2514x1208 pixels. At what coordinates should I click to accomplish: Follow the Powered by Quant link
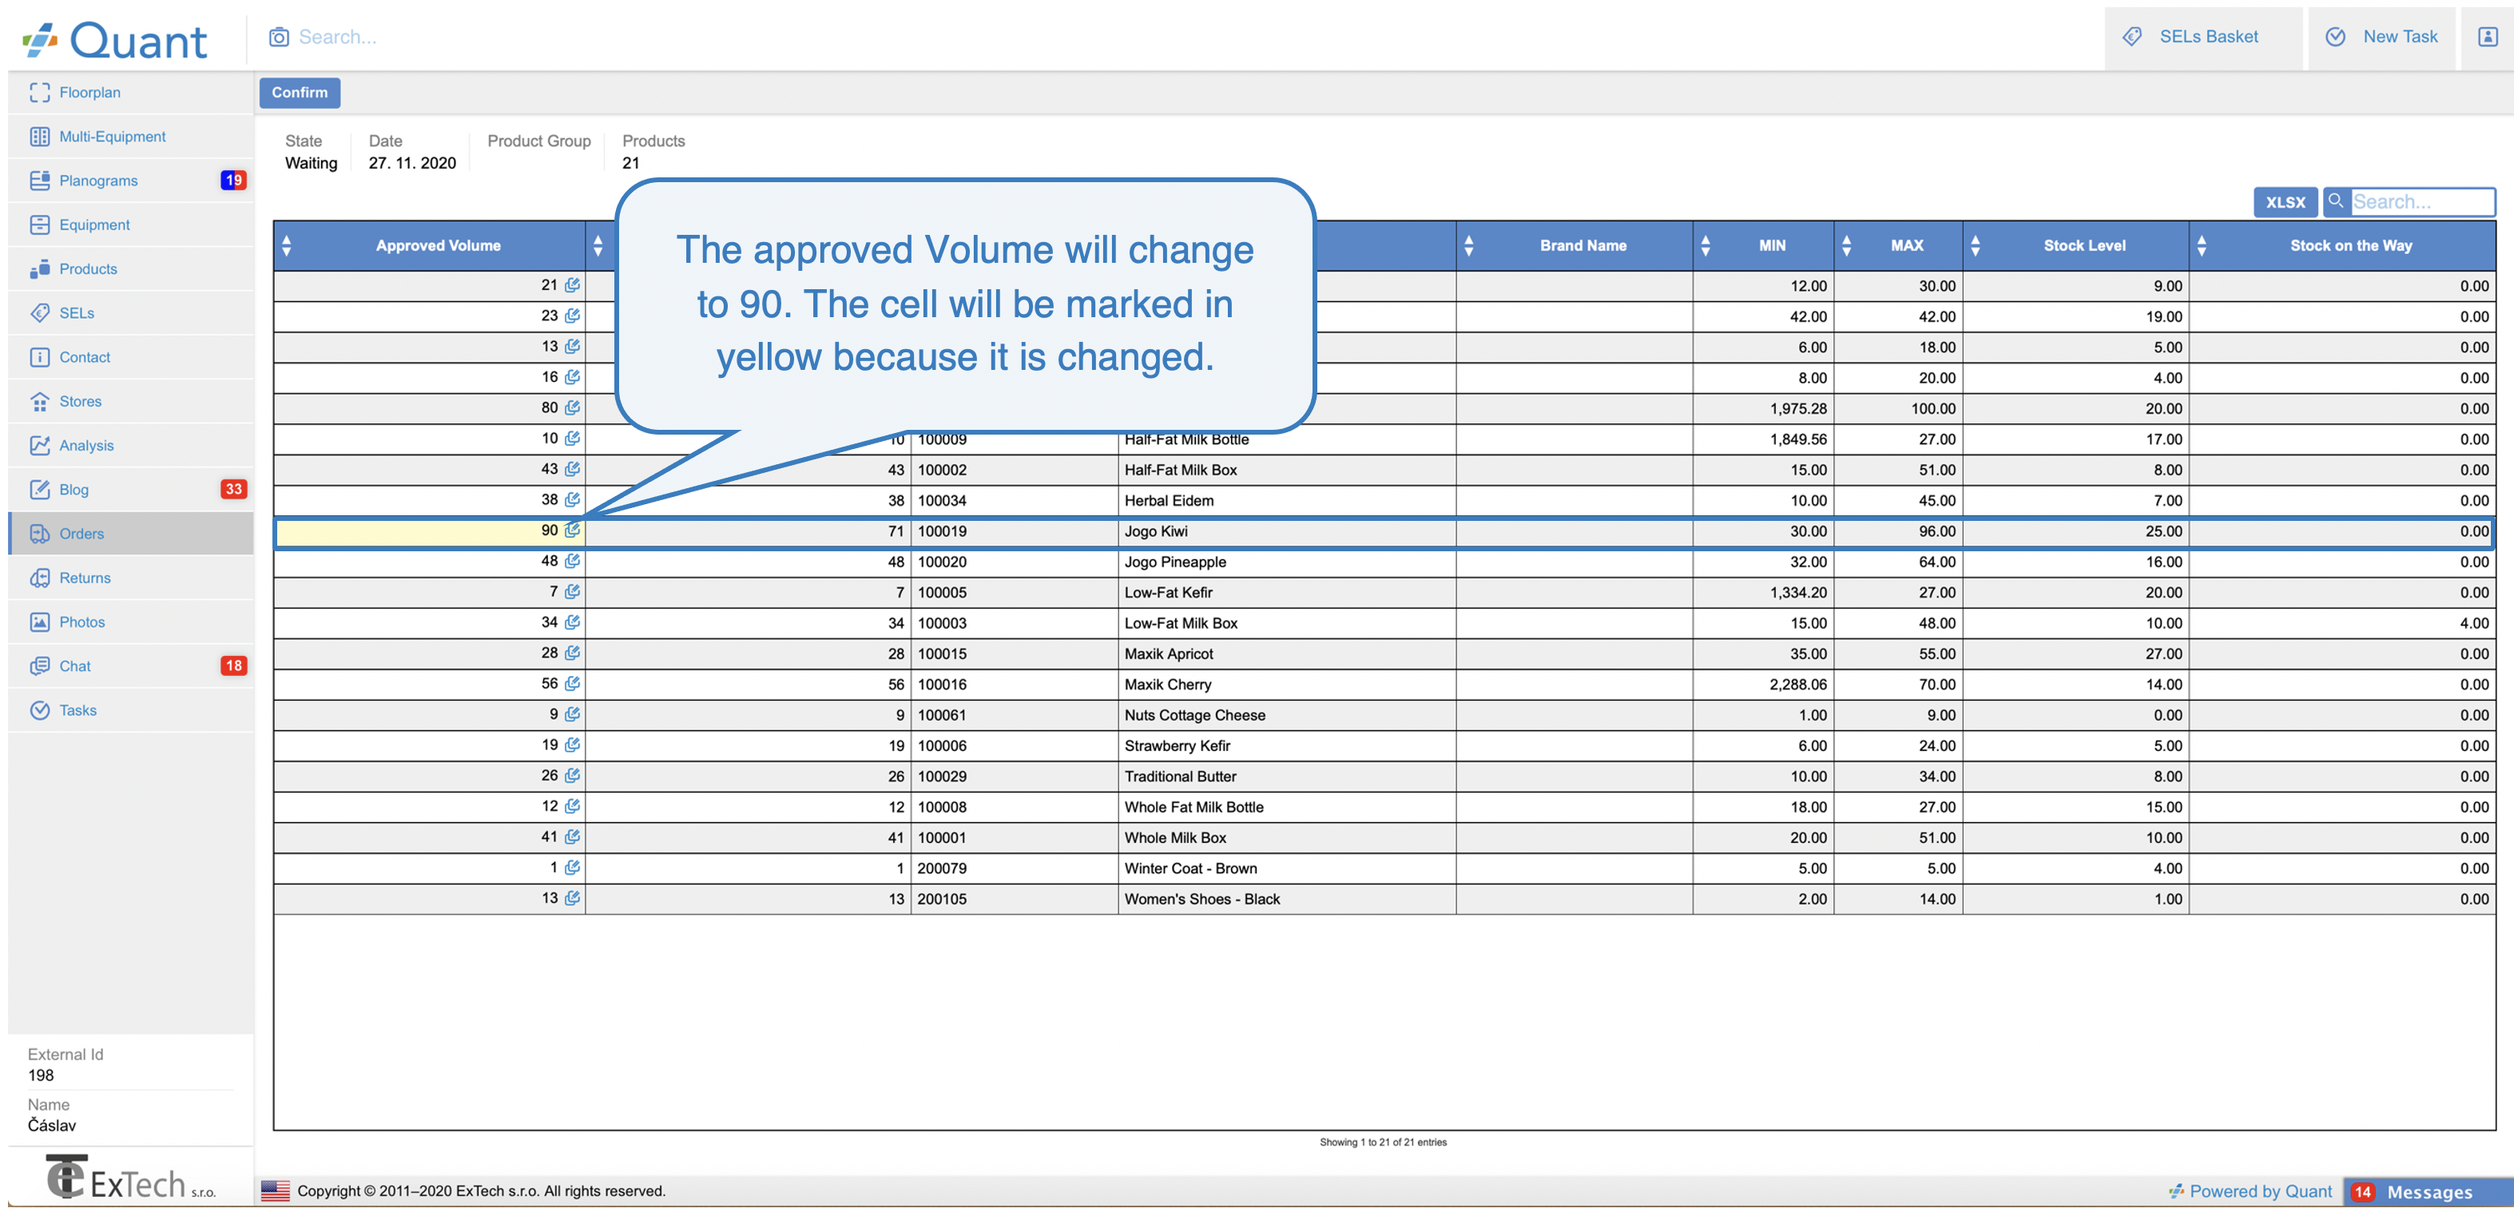coord(2250,1191)
